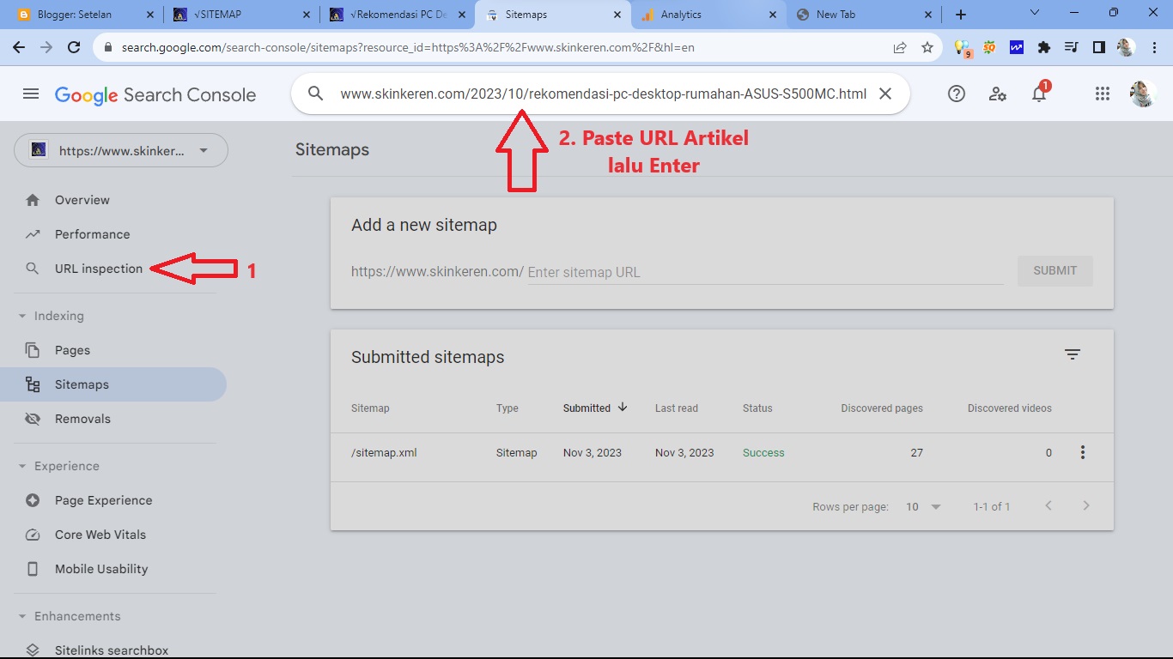Open the /sitemap.xml row

[722, 453]
